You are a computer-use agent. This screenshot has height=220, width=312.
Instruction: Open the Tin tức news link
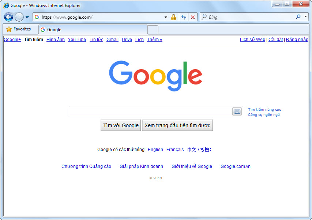[x=96, y=40]
